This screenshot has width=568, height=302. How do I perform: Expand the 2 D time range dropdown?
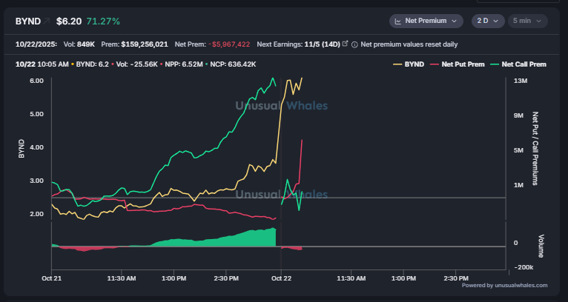click(x=489, y=21)
